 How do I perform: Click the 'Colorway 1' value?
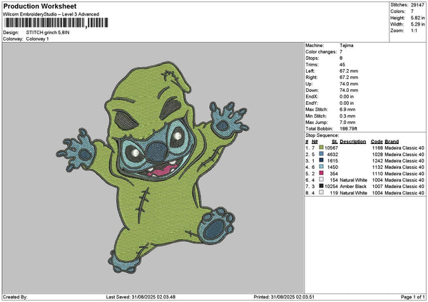37,39
